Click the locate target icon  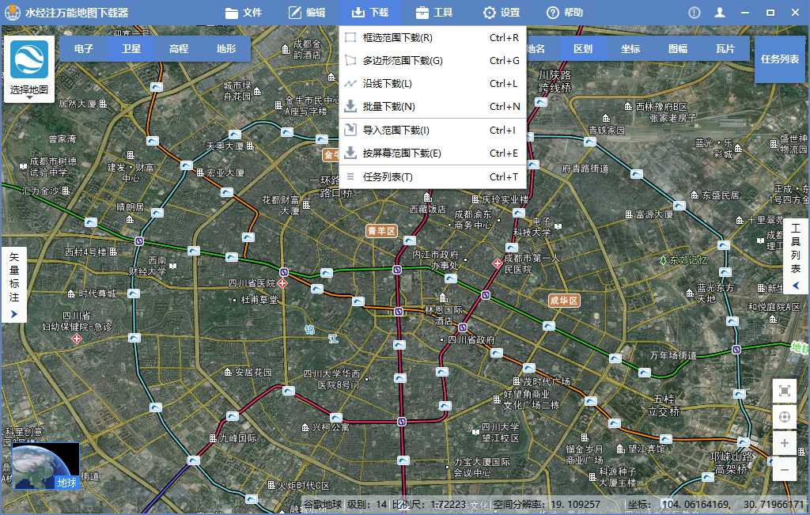[x=784, y=416]
